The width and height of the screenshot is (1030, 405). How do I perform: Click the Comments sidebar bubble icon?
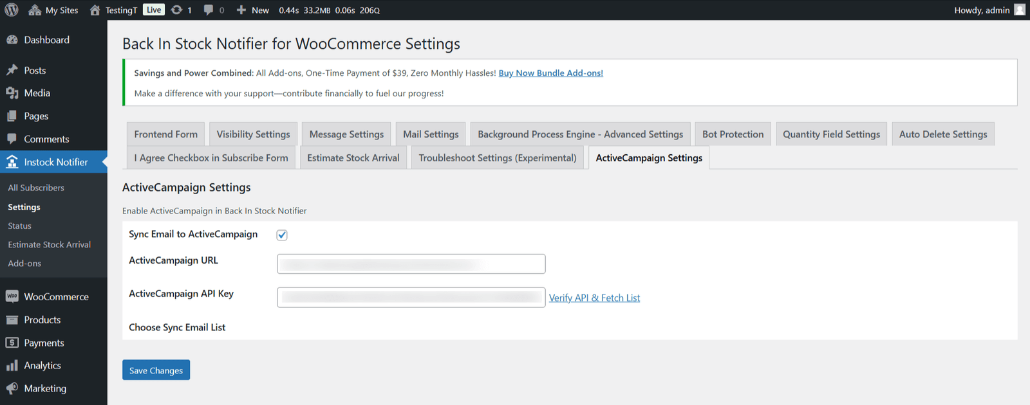pos(12,139)
